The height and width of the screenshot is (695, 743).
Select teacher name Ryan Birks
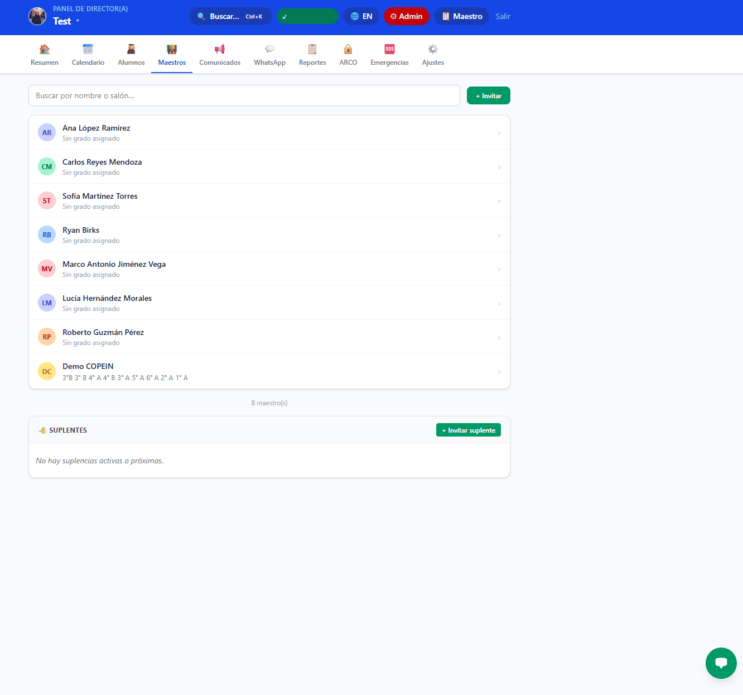81,230
